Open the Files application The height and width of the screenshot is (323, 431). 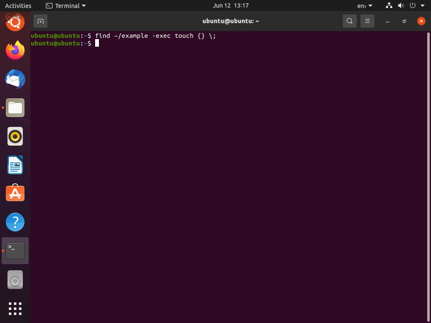[x=15, y=108]
